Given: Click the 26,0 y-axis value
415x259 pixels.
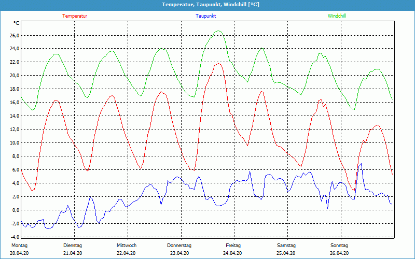Looking at the screenshot, I should pyautogui.click(x=15, y=35).
